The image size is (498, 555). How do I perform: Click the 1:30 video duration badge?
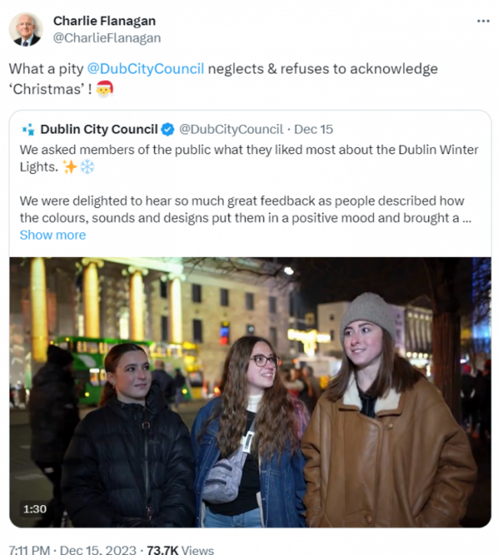tap(34, 509)
